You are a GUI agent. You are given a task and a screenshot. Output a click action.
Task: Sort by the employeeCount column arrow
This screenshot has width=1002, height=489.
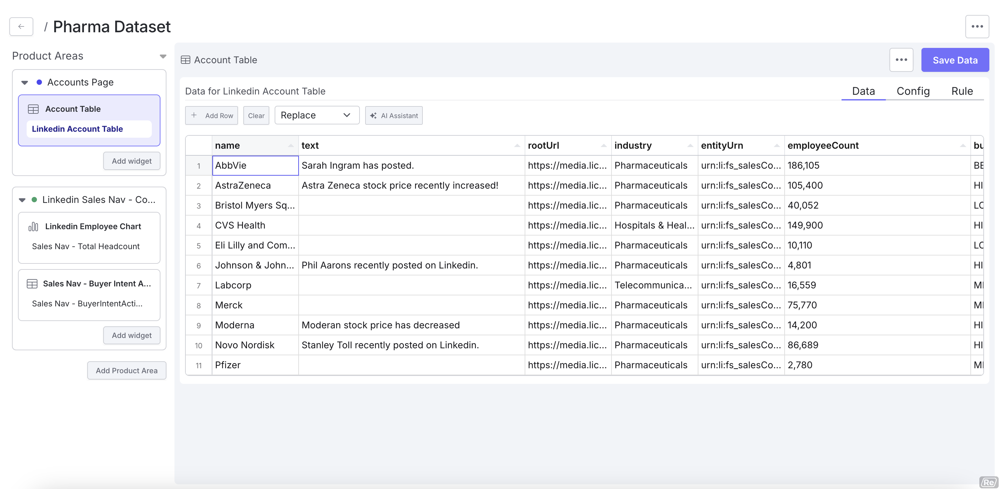click(x=962, y=145)
